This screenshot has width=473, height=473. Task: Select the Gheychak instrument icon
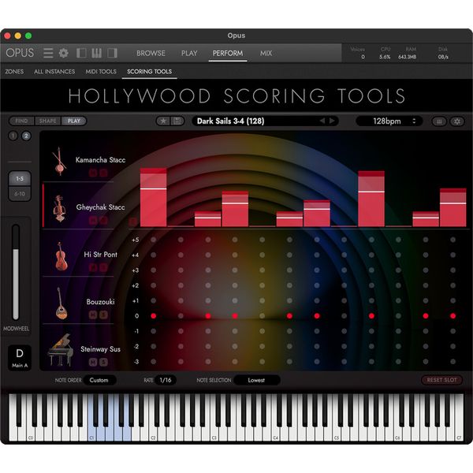(x=59, y=208)
